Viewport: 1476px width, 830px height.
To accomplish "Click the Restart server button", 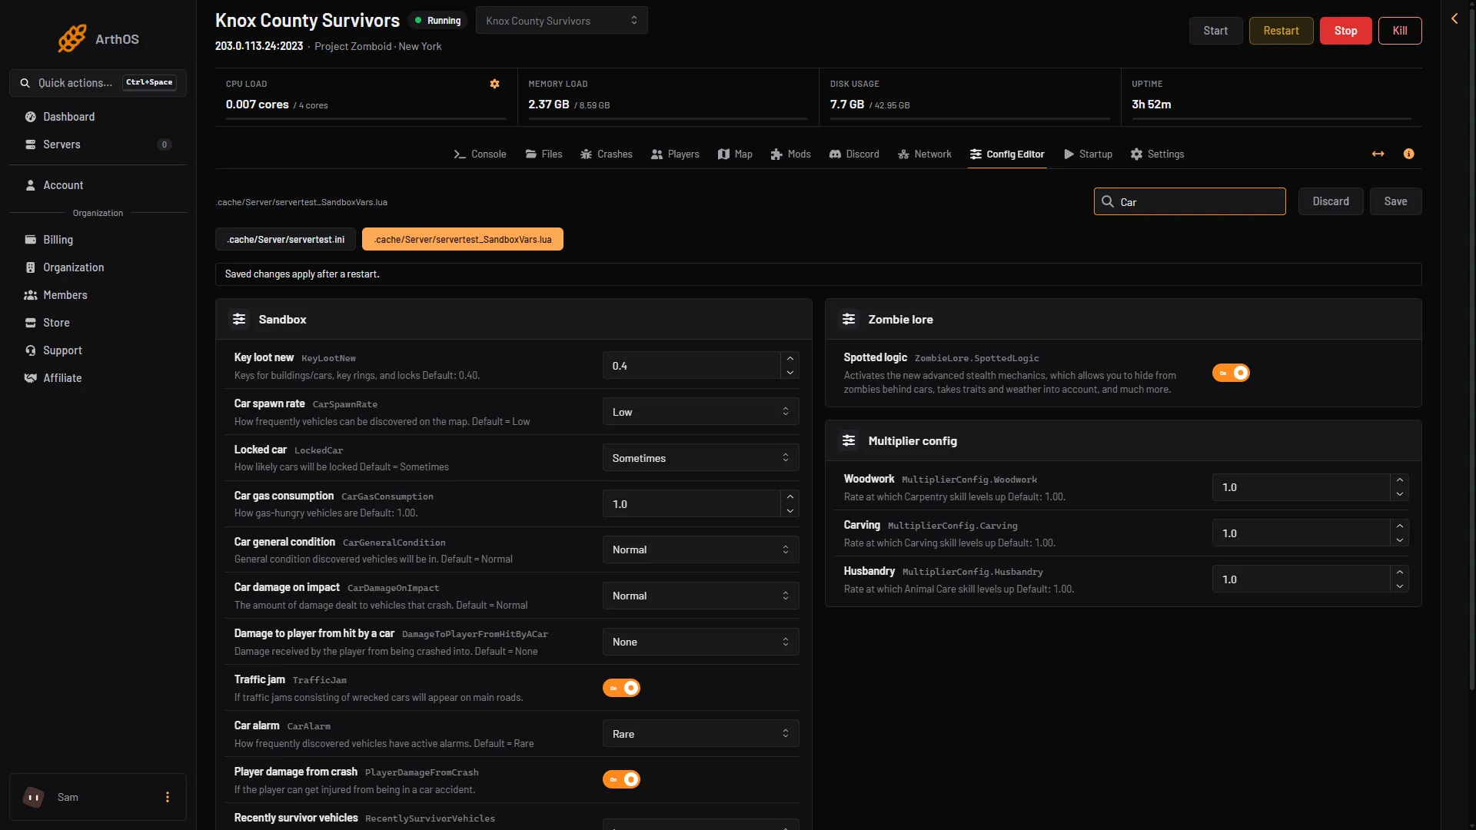I will (x=1281, y=31).
